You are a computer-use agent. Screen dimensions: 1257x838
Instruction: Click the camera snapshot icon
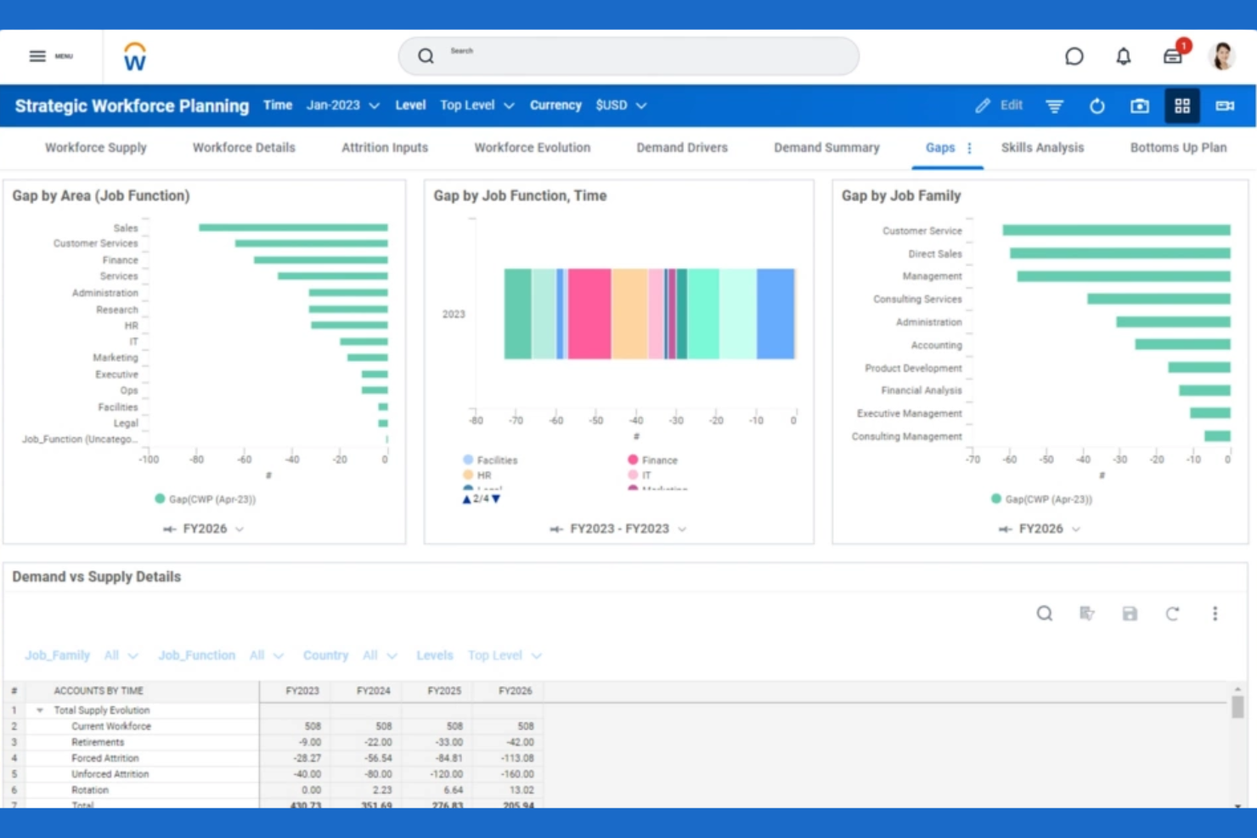click(x=1139, y=106)
